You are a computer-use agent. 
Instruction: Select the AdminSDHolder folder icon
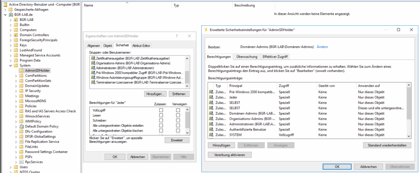tap(21, 70)
